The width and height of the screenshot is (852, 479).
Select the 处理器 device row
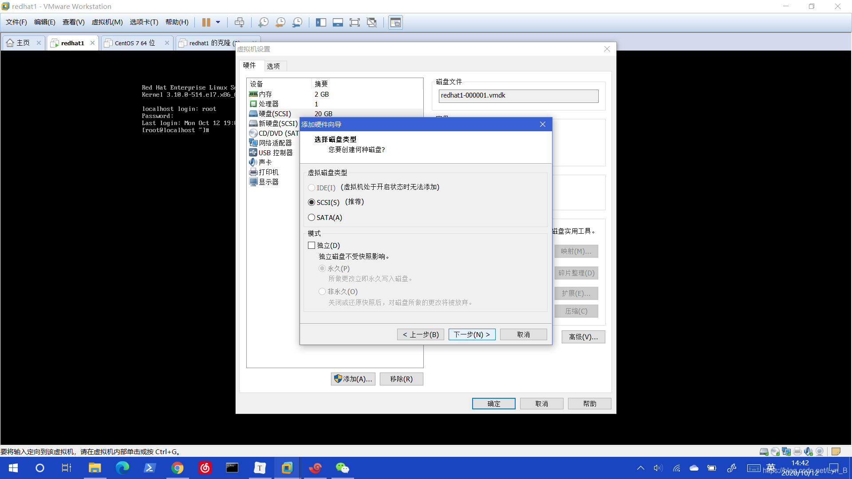click(335, 104)
